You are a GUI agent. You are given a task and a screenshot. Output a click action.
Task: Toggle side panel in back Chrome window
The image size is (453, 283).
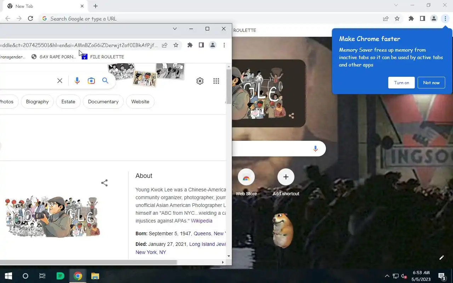click(423, 19)
